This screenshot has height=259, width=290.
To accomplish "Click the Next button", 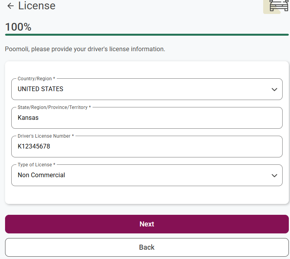I will [x=147, y=224].
